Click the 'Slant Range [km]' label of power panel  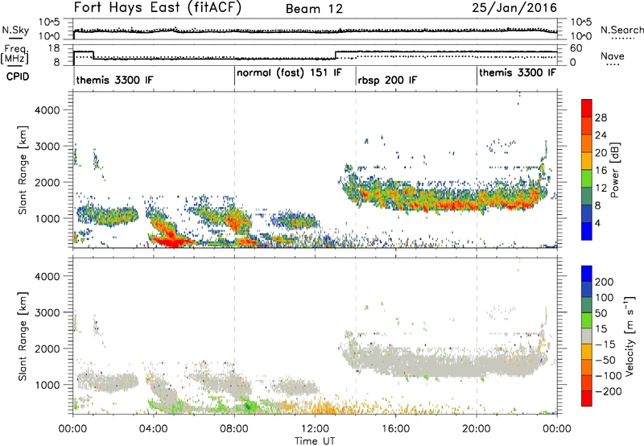click(23, 170)
